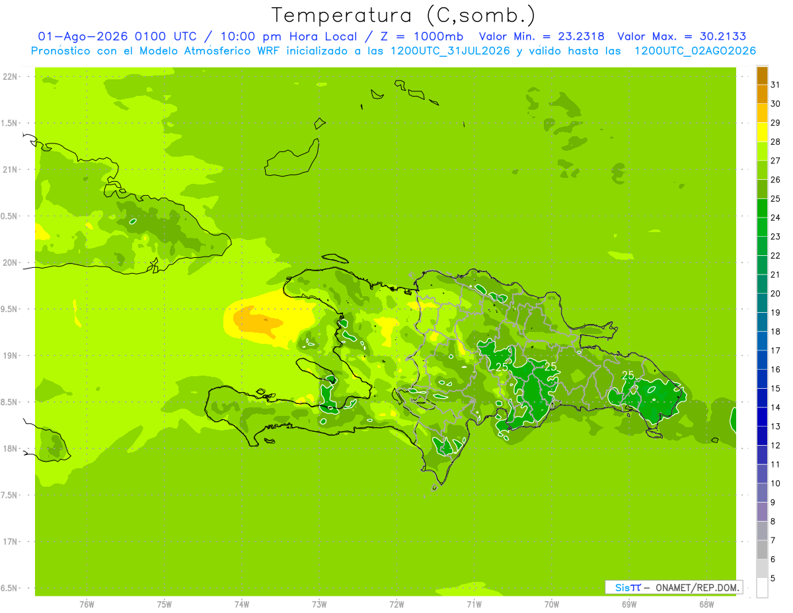Click the legend value '20'
Image resolution: width=793 pixels, height=613 pixels.
tap(775, 294)
